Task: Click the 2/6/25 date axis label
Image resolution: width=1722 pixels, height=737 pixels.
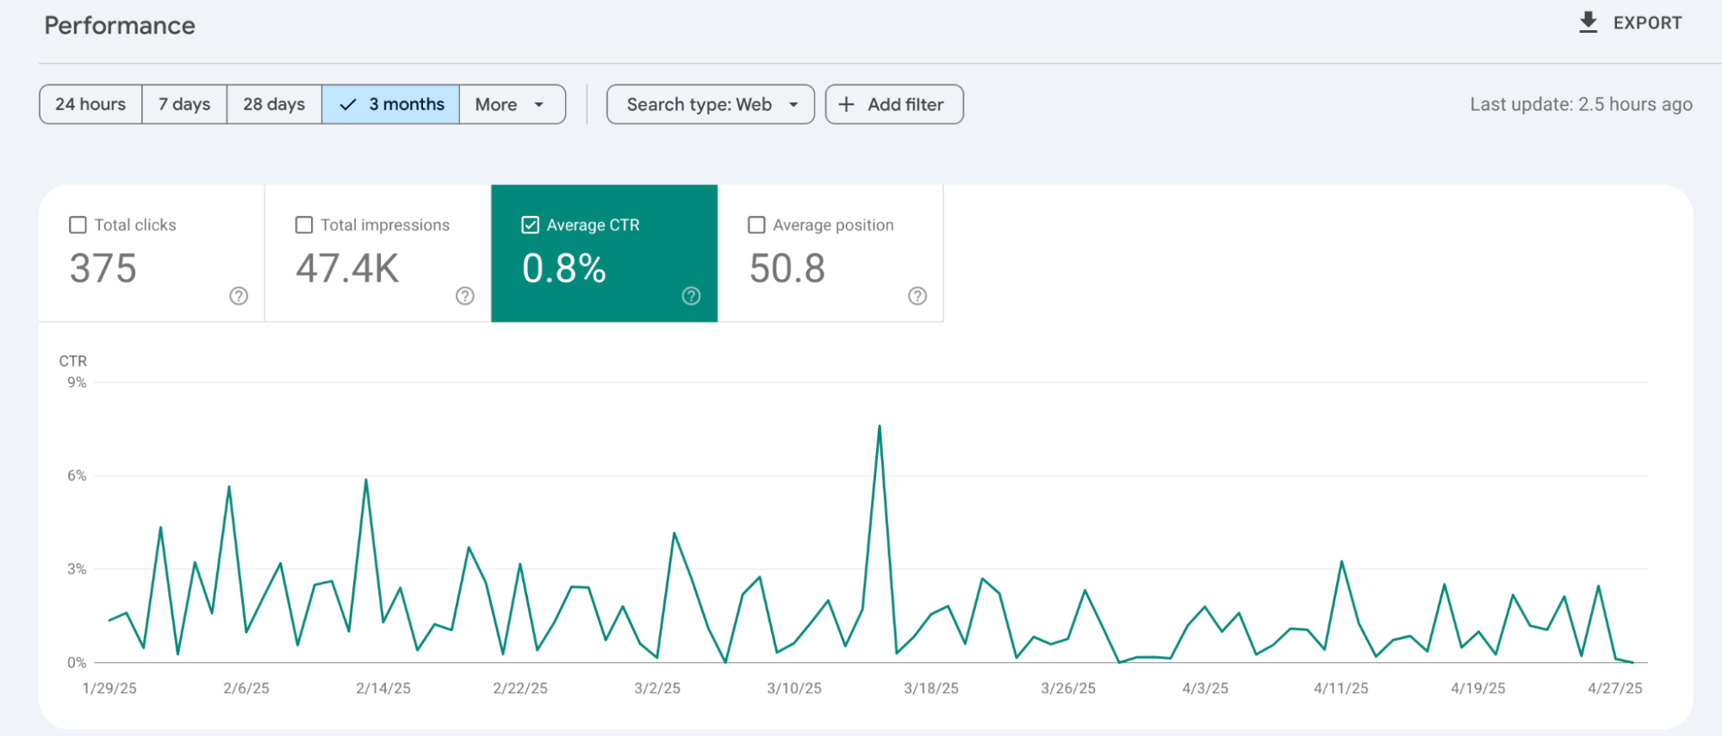Action: pos(246,689)
